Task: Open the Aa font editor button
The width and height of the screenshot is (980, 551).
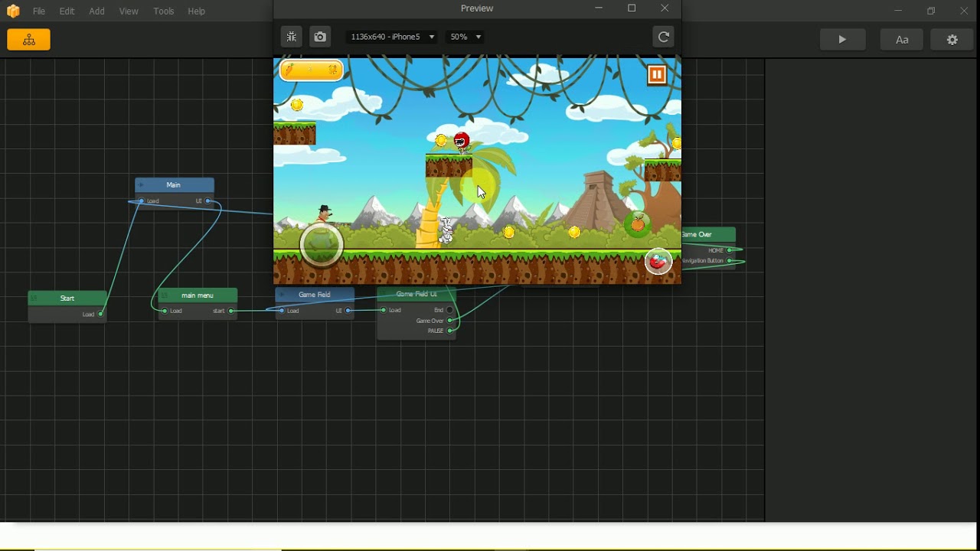Action: coord(902,40)
